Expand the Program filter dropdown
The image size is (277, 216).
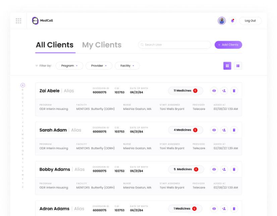tap(69, 66)
